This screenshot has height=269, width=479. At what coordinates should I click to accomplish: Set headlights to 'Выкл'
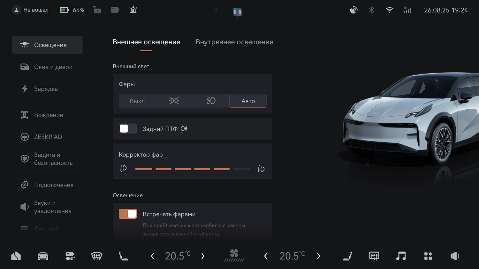[x=137, y=101]
